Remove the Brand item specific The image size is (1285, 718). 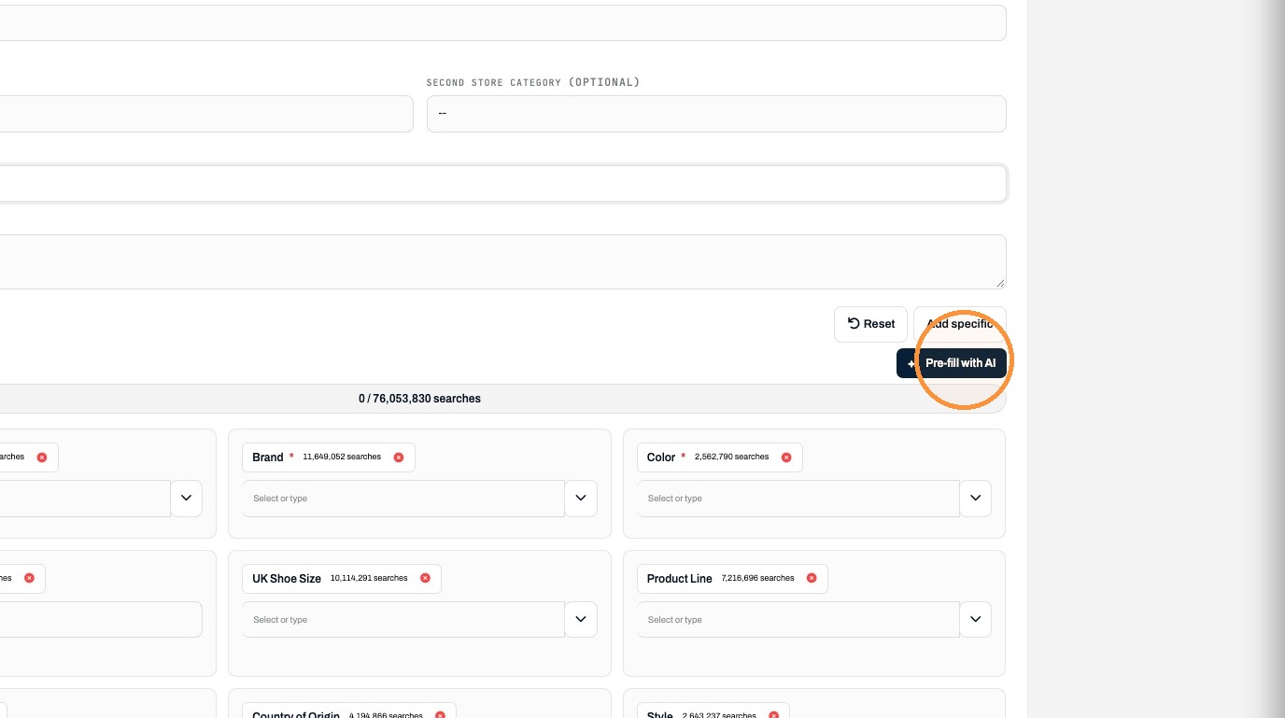tap(399, 458)
